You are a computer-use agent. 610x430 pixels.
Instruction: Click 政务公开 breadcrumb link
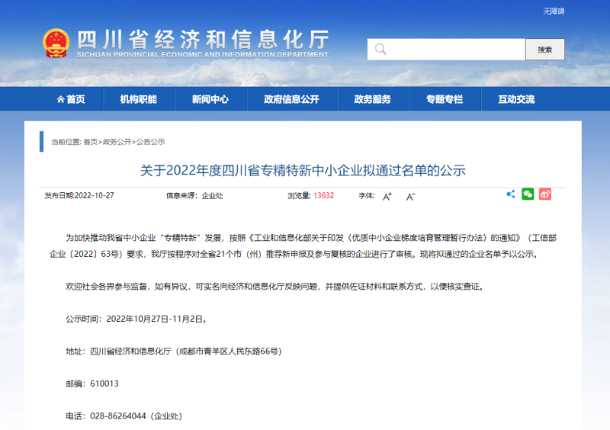click(x=116, y=142)
